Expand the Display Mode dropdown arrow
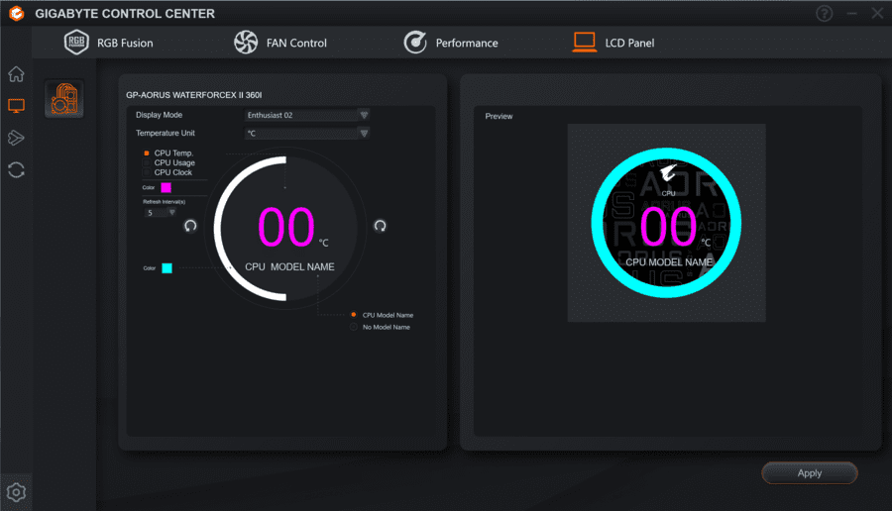 364,115
